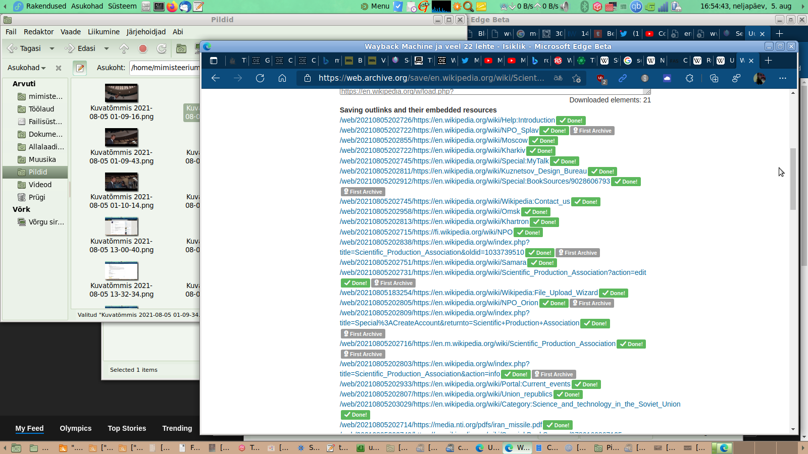Image resolution: width=808 pixels, height=454 pixels.
Task: Open the uBlock Origin extension icon
Action: tap(601, 79)
